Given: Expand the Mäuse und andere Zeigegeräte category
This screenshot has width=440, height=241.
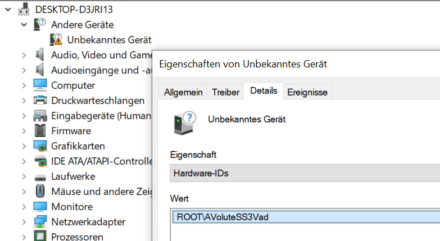Looking at the screenshot, I should pyautogui.click(x=24, y=192).
